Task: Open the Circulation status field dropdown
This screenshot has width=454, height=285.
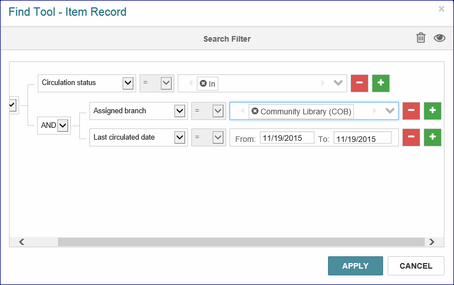Action: 128,83
